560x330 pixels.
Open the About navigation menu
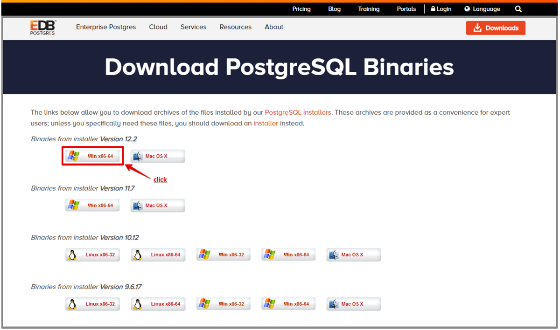(274, 27)
